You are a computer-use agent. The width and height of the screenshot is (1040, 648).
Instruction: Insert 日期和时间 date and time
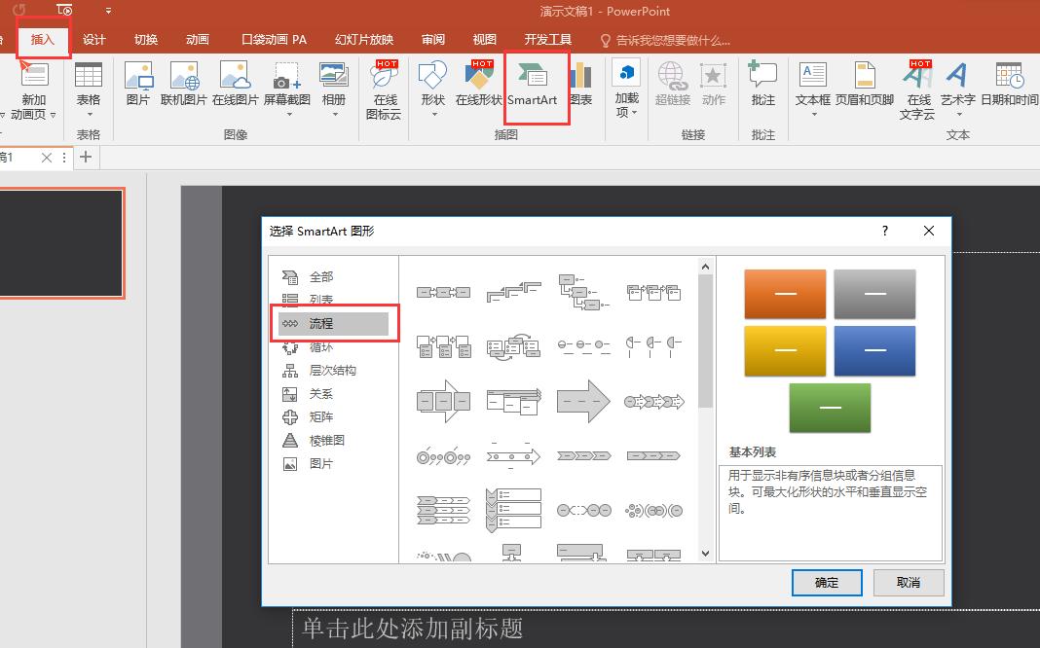pos(1009,88)
